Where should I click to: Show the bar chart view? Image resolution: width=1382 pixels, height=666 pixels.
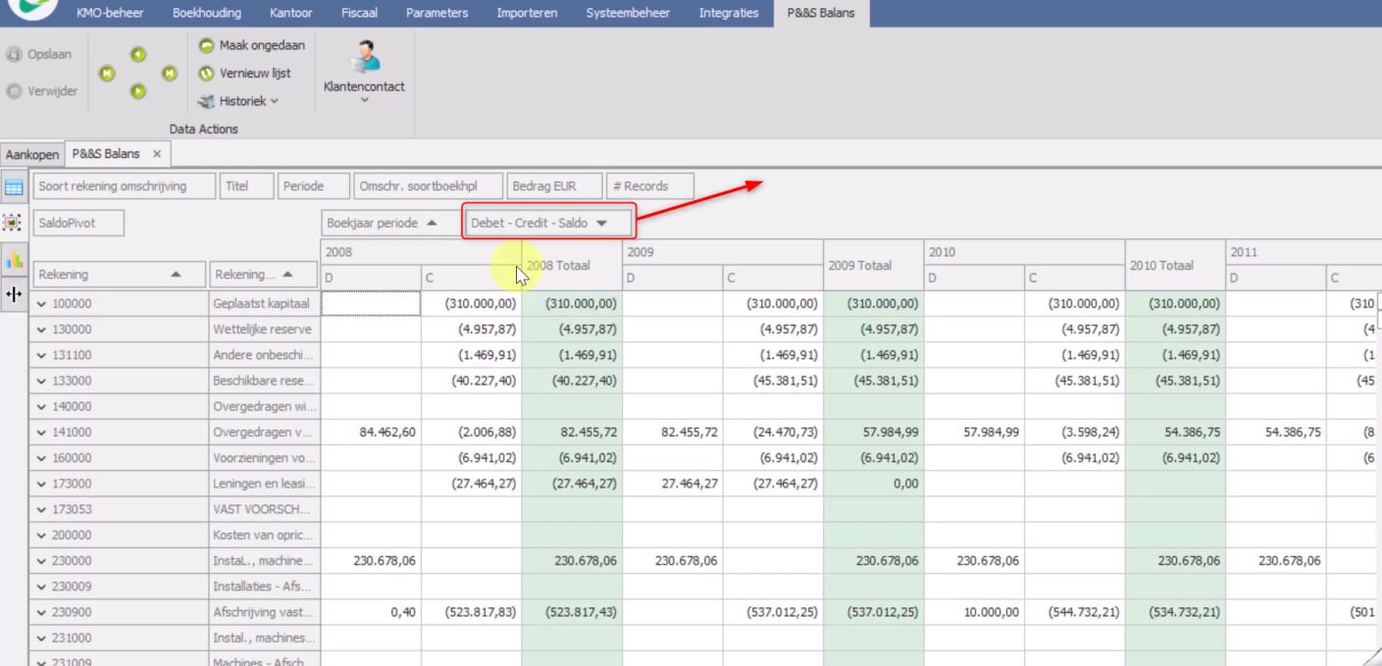click(x=14, y=259)
